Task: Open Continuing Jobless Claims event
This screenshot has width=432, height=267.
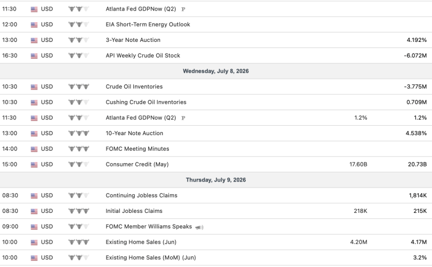Action: pyautogui.click(x=142, y=196)
